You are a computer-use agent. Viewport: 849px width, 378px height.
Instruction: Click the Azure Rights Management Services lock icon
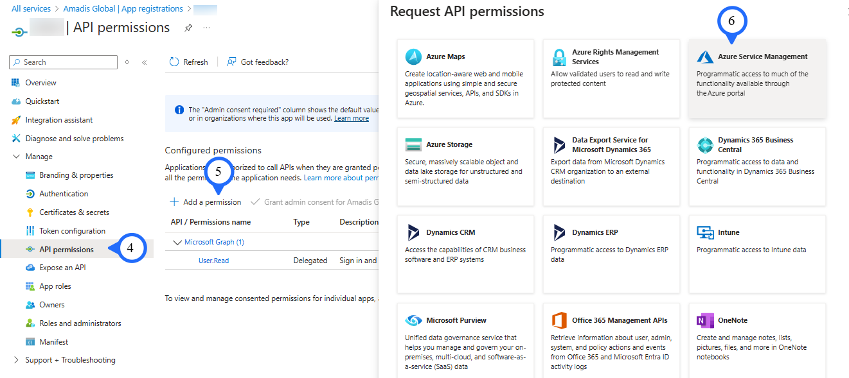(x=559, y=57)
